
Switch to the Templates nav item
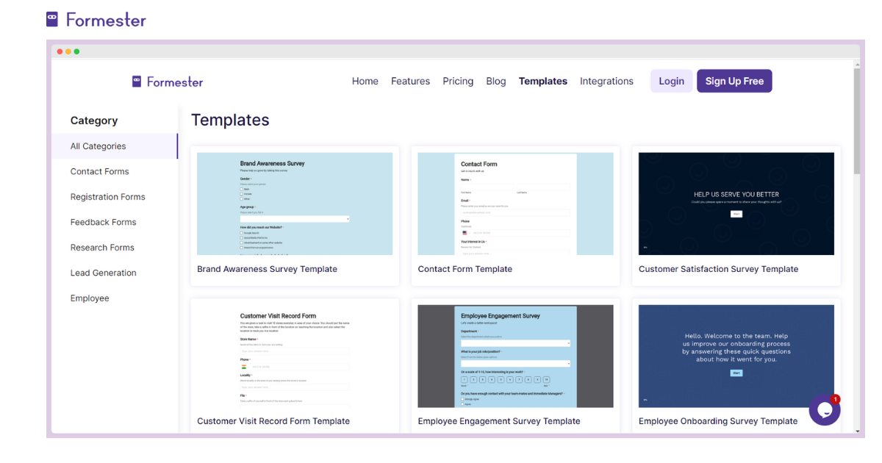tap(542, 81)
